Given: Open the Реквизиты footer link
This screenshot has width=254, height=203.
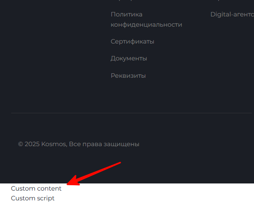Looking at the screenshot, I should click(128, 76).
